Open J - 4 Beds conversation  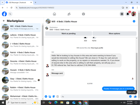click(x=21, y=45)
